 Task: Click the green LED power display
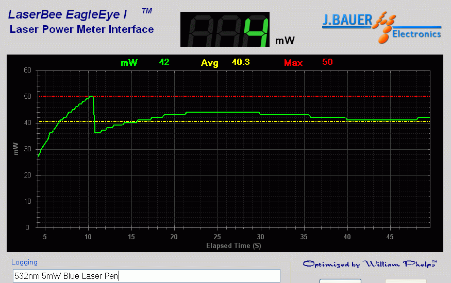(x=225, y=29)
